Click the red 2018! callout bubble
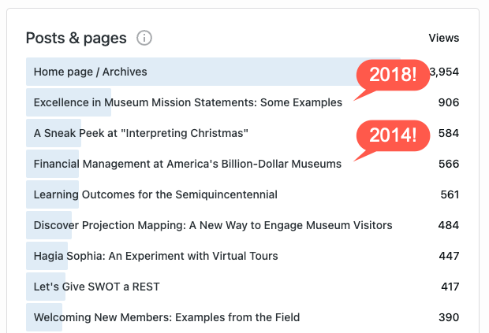Screen dimensions: 489x333 point(392,76)
